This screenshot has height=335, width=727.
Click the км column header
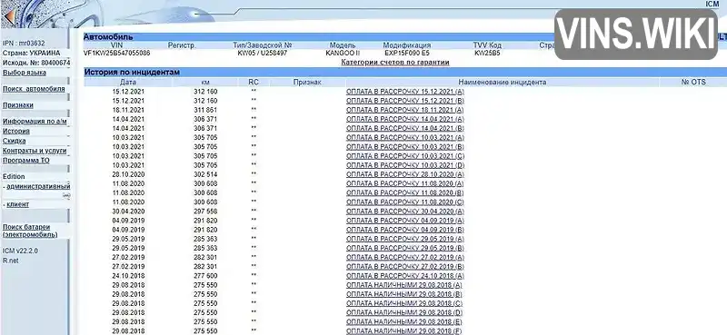pos(205,82)
